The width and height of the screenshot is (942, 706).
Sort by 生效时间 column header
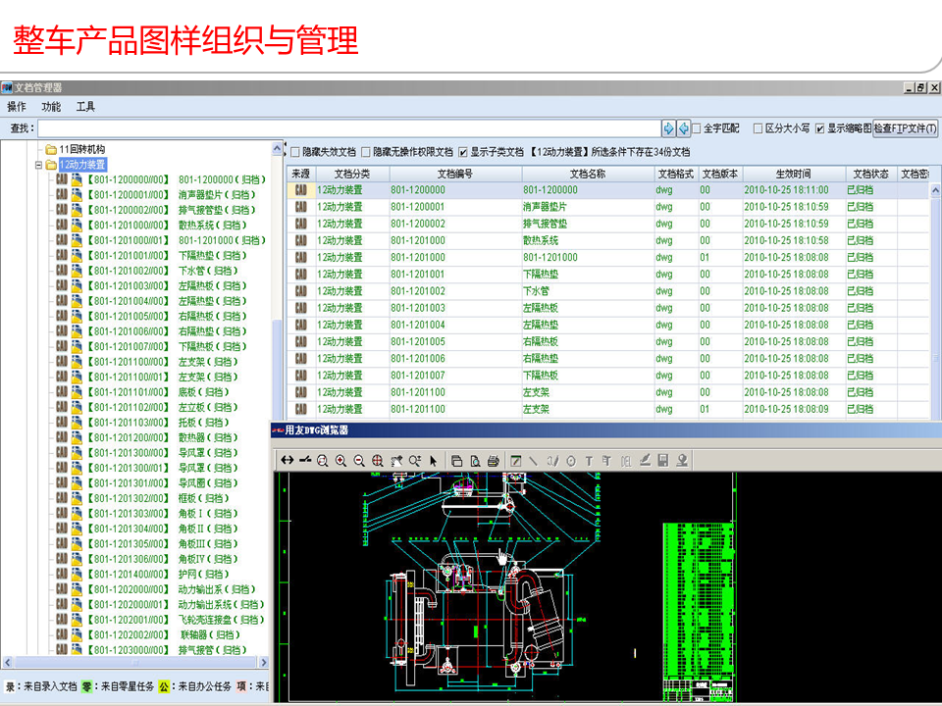794,174
